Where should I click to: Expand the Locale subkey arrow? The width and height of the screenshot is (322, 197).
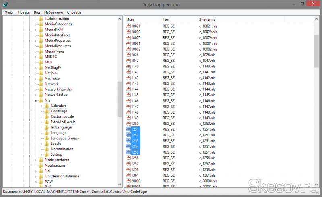41,144
